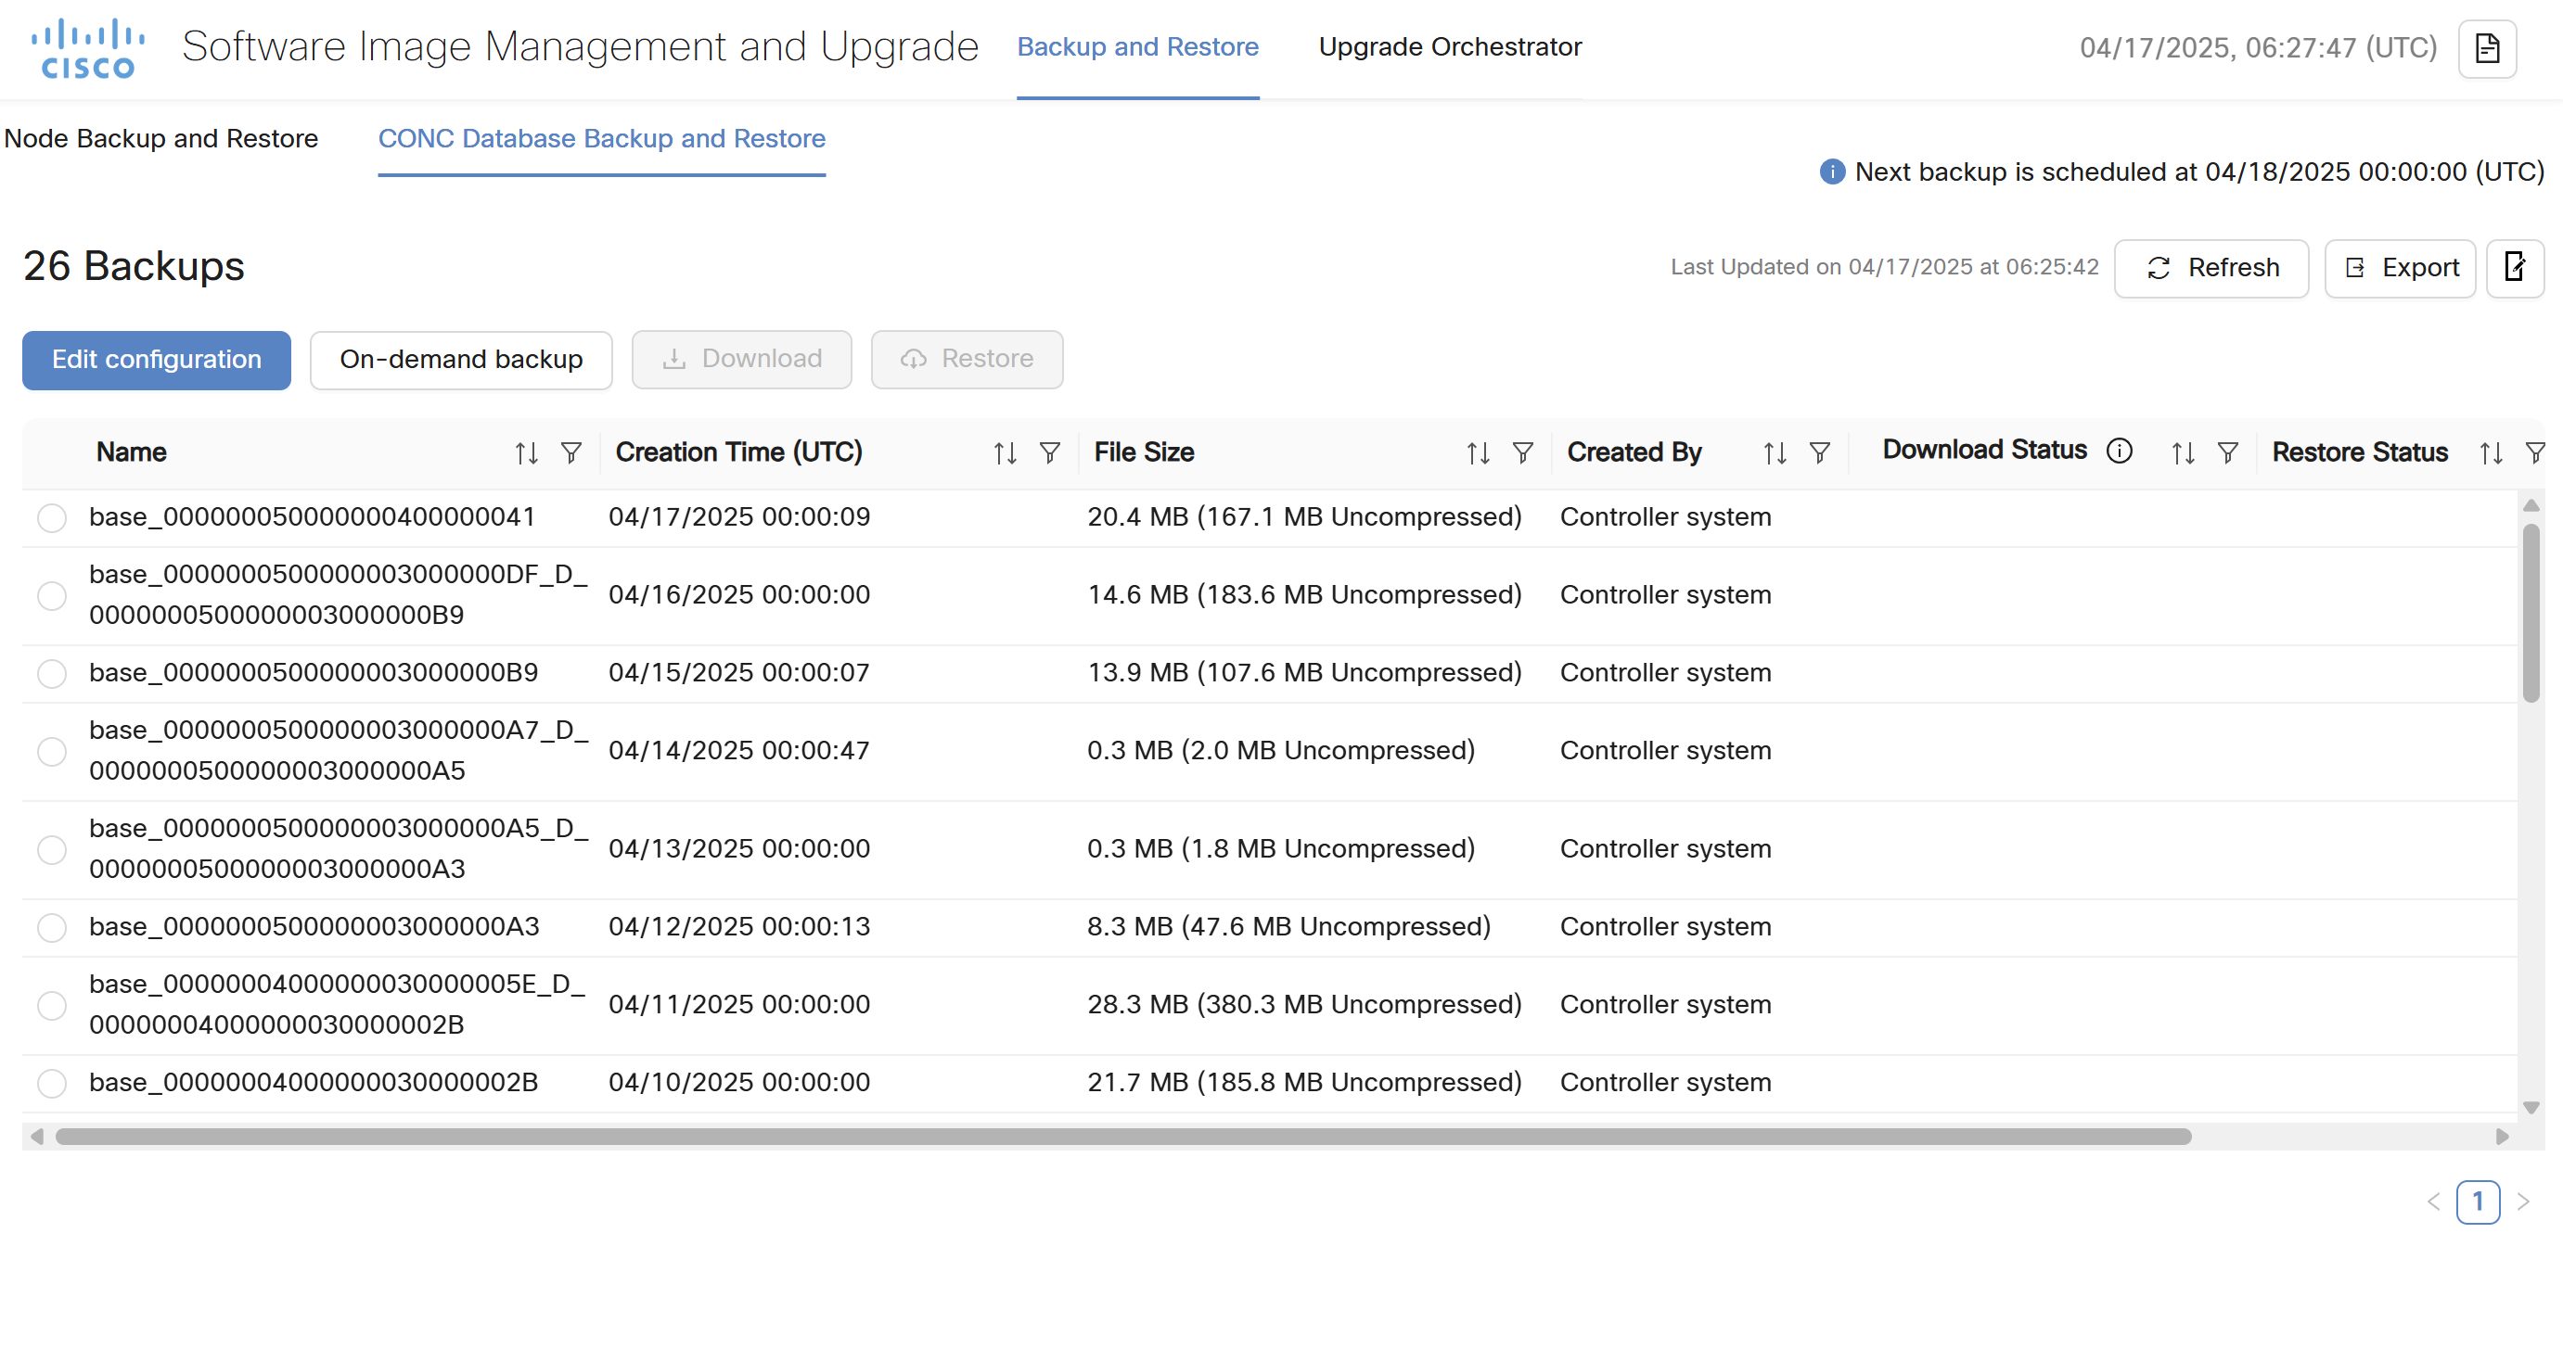Click the horizontal table scrollbar
This screenshot has height=1348, width=2563.
pos(1123,1137)
